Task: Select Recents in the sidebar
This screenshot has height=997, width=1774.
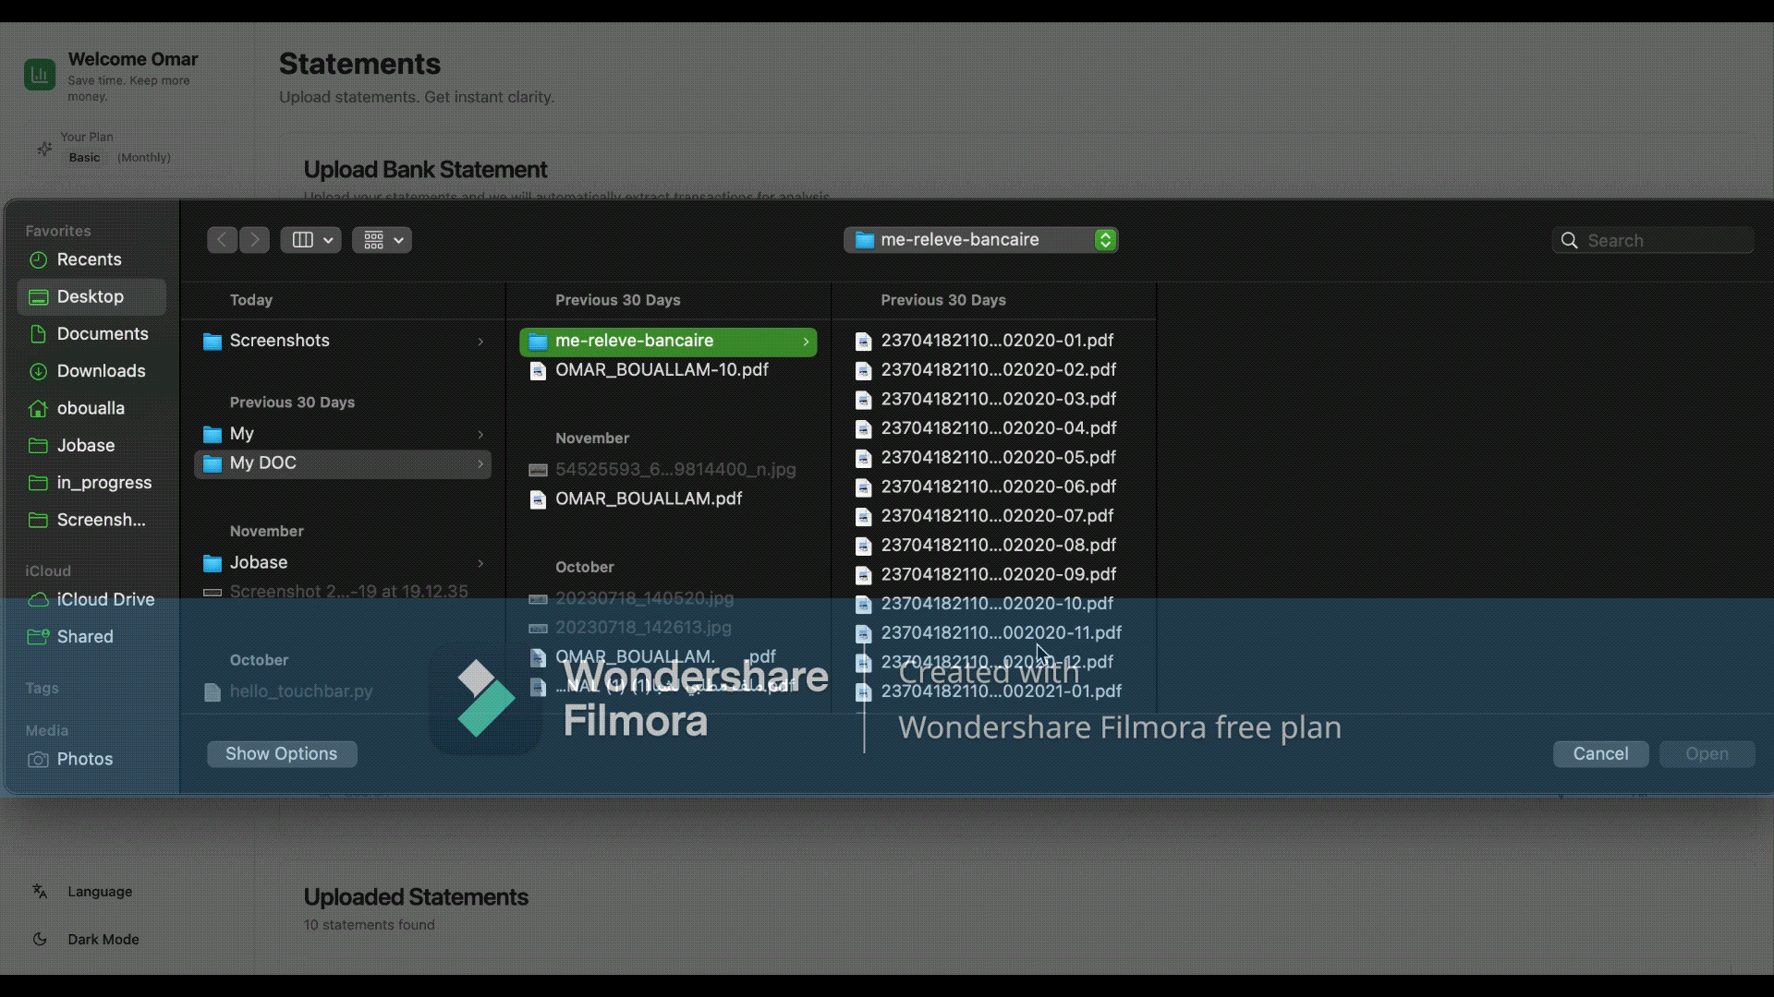Action: click(x=89, y=259)
